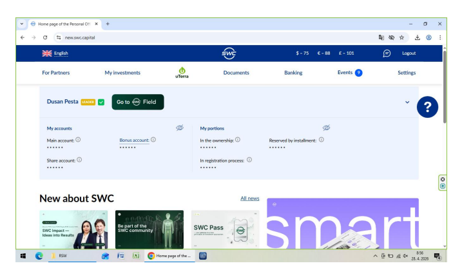
Task: Click the site information icon beside URL
Action: point(59,37)
